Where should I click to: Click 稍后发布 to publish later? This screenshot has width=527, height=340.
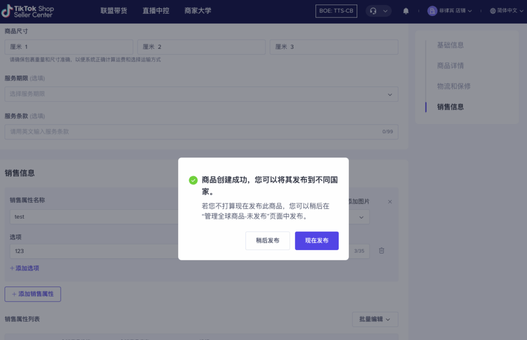[267, 241]
